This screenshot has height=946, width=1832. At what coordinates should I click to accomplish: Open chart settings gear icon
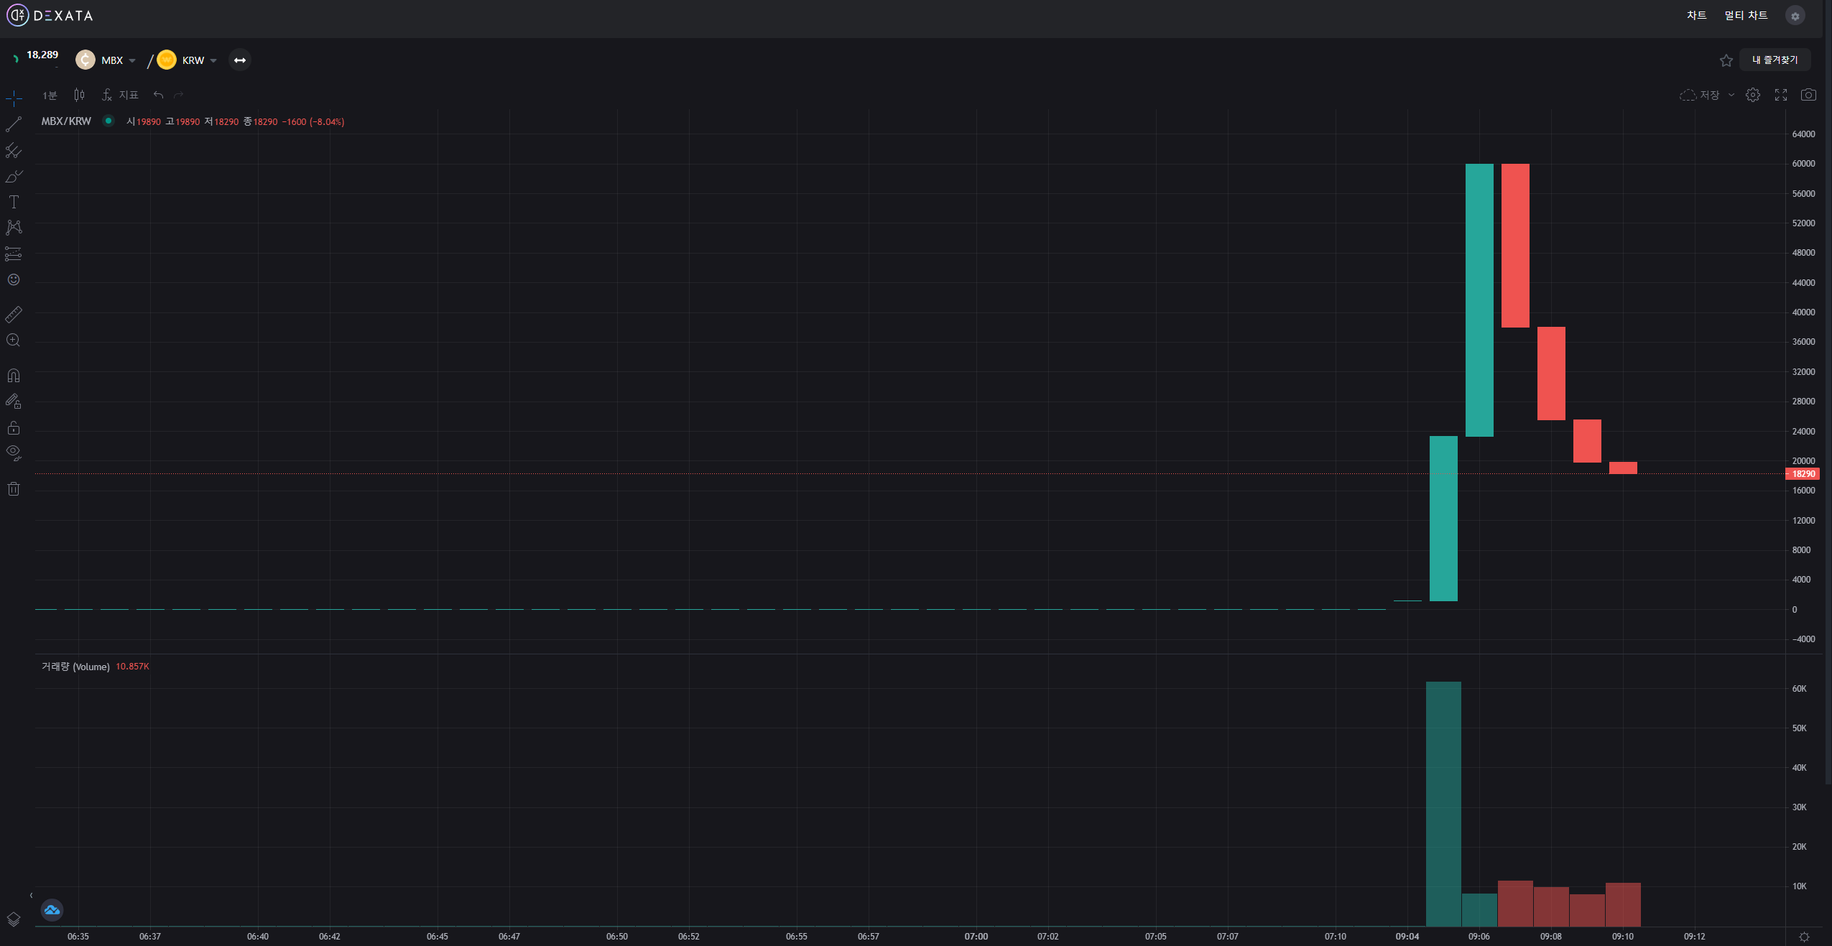pyautogui.click(x=1753, y=95)
